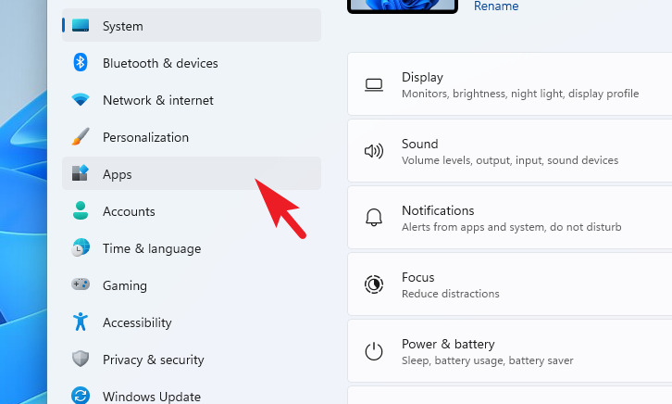
Task: Select the Gaming controller icon
Action: pos(81,284)
